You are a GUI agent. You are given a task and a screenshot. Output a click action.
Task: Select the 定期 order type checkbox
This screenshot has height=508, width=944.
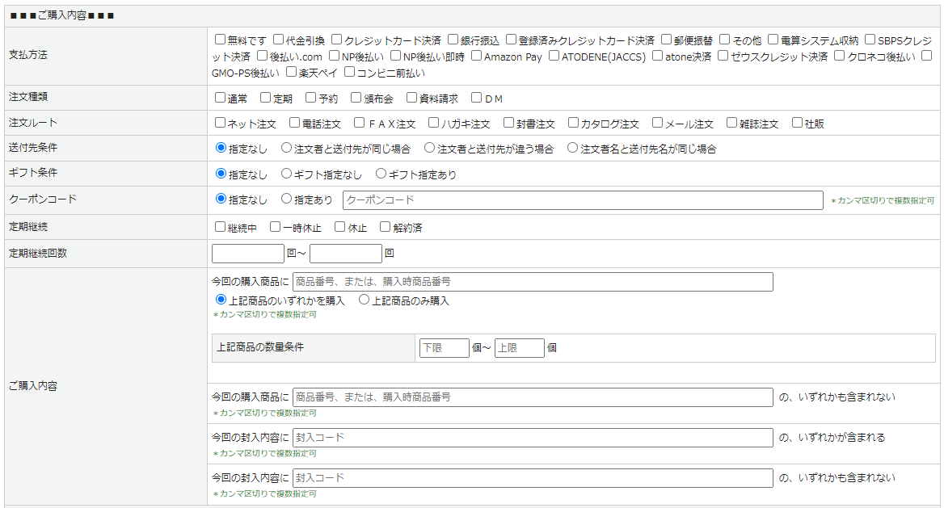pyautogui.click(x=266, y=99)
